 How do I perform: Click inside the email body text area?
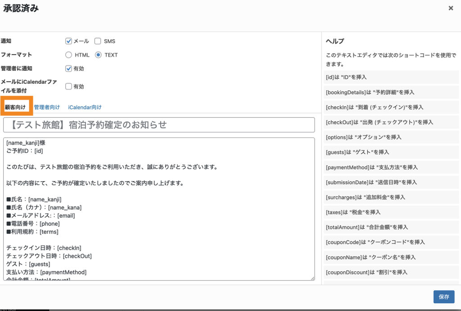click(158, 207)
